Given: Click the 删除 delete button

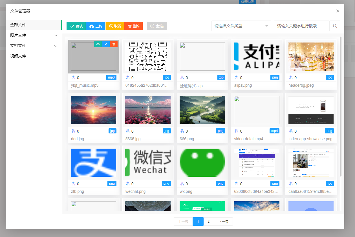Looking at the screenshot, I should 133,26.
